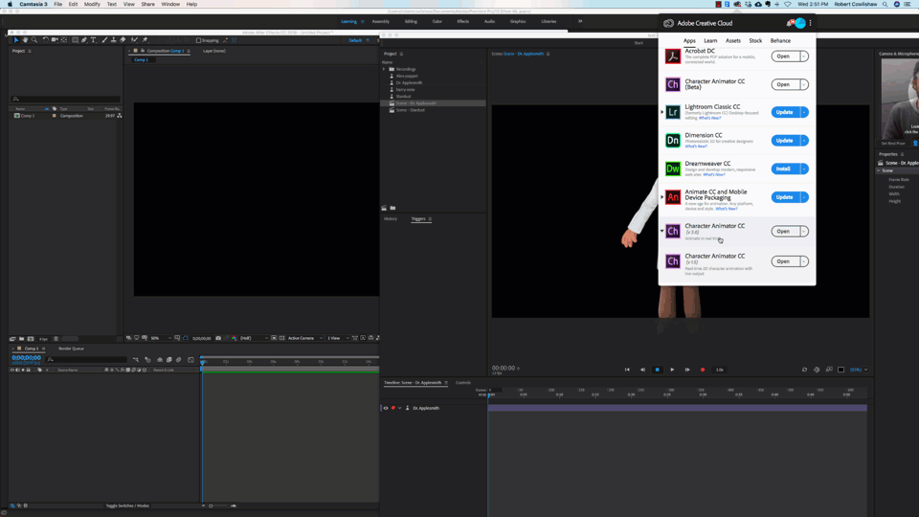Open Character Animator CC (v 1.5)
The width and height of the screenshot is (919, 517).
click(785, 261)
